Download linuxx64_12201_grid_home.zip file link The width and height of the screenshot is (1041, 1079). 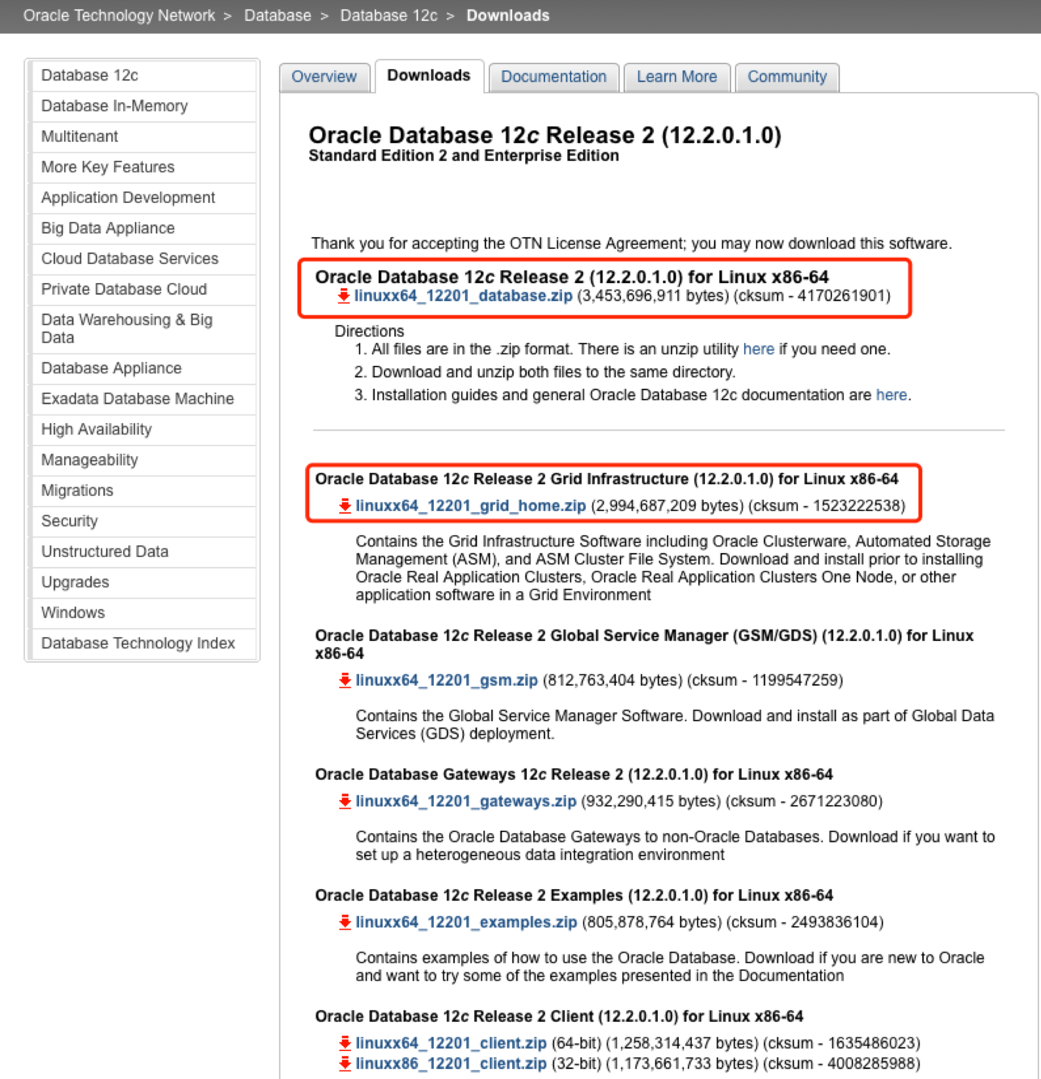(471, 506)
